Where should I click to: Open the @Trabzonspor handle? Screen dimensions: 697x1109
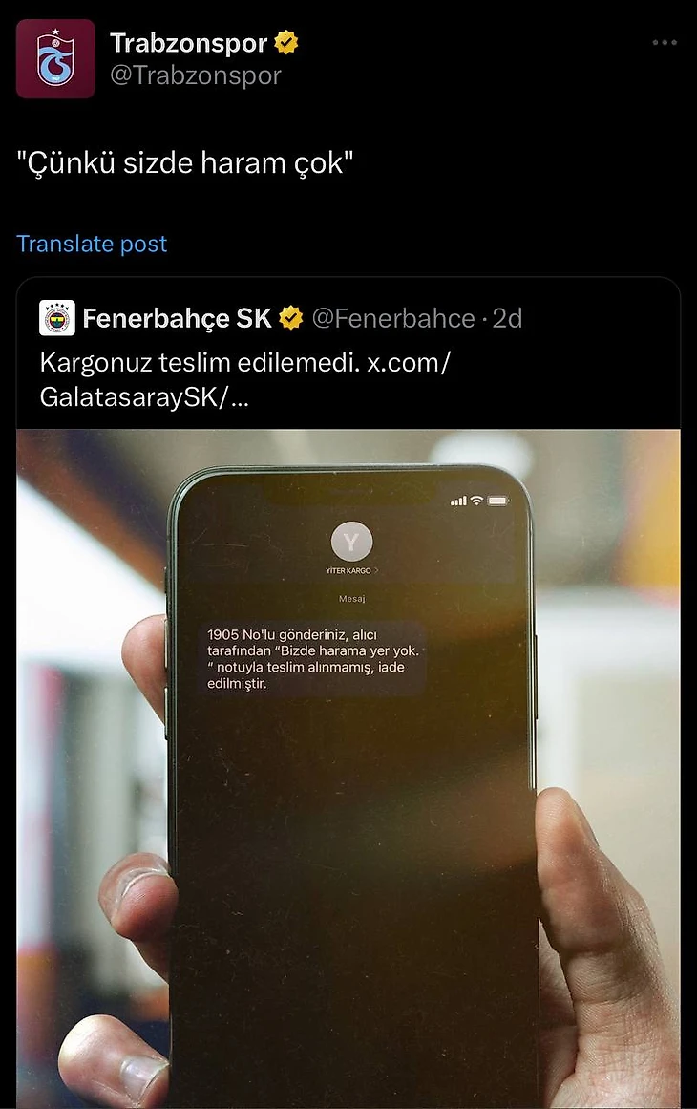pos(196,75)
